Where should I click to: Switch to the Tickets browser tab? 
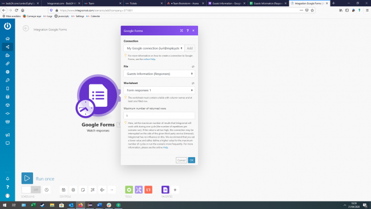click(144, 3)
